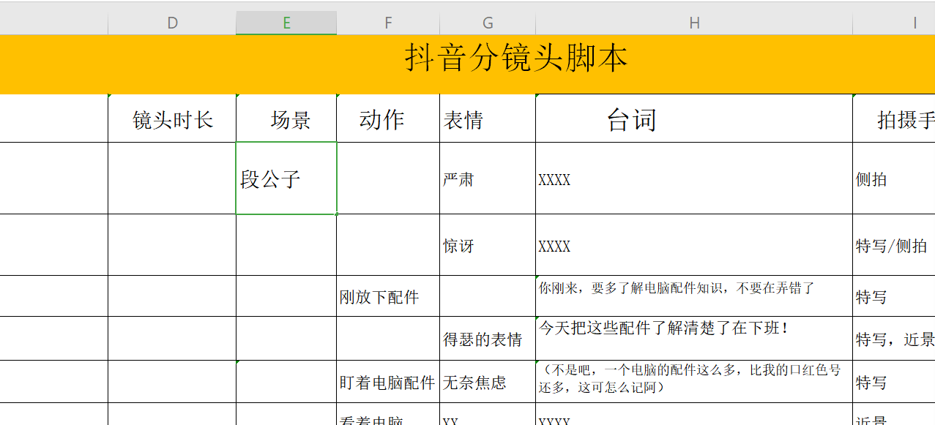Click the cell containing 段公子
This screenshot has width=935, height=425.
[x=286, y=179]
